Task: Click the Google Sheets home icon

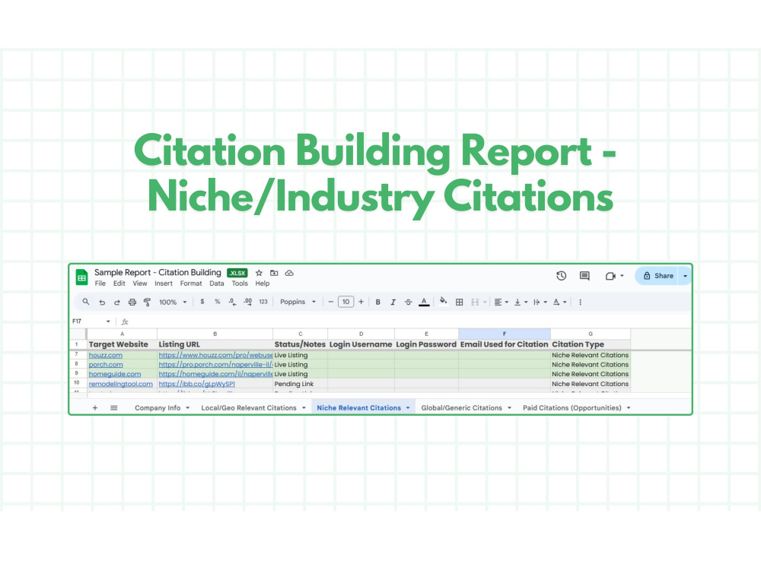Action: (81, 277)
